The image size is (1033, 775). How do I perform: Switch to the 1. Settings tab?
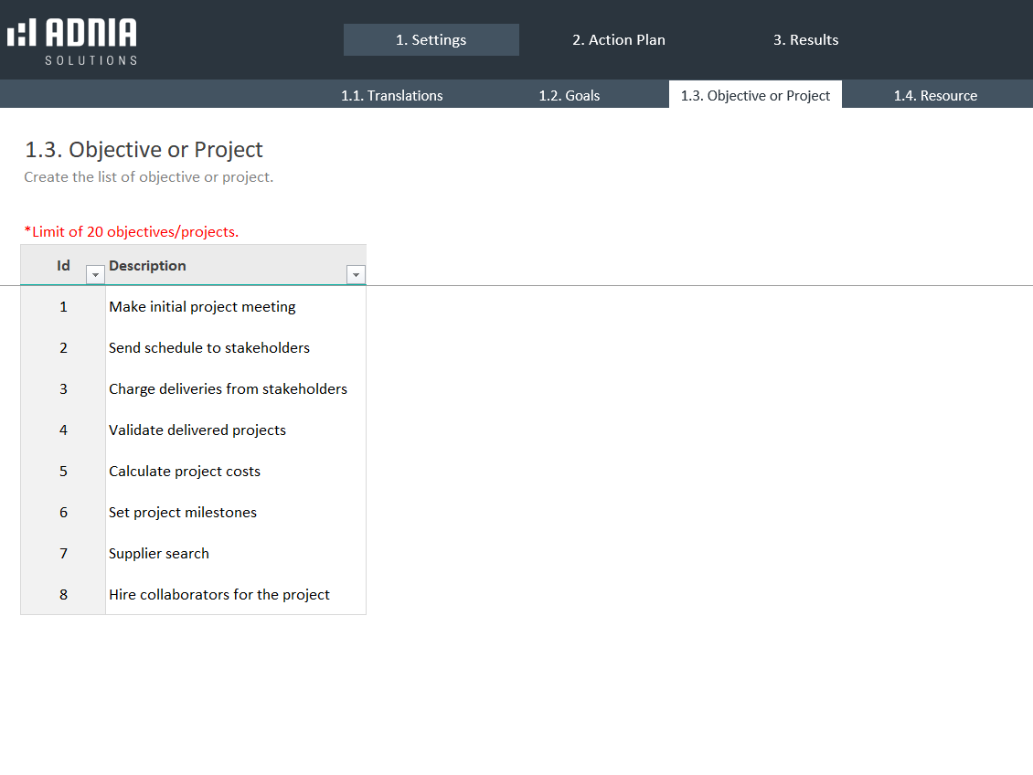(x=431, y=40)
